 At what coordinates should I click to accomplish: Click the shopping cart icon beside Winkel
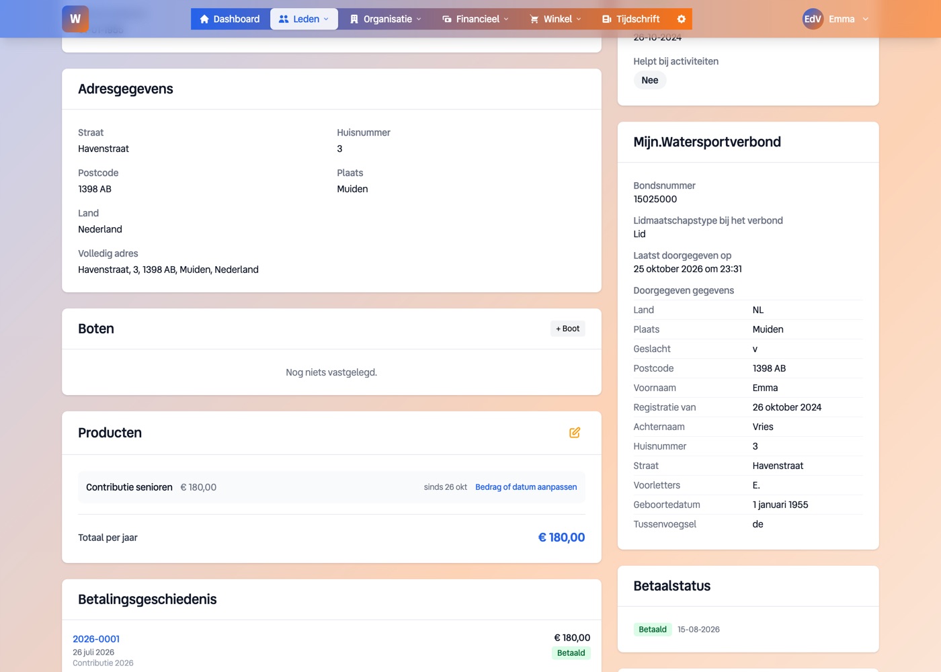click(534, 19)
